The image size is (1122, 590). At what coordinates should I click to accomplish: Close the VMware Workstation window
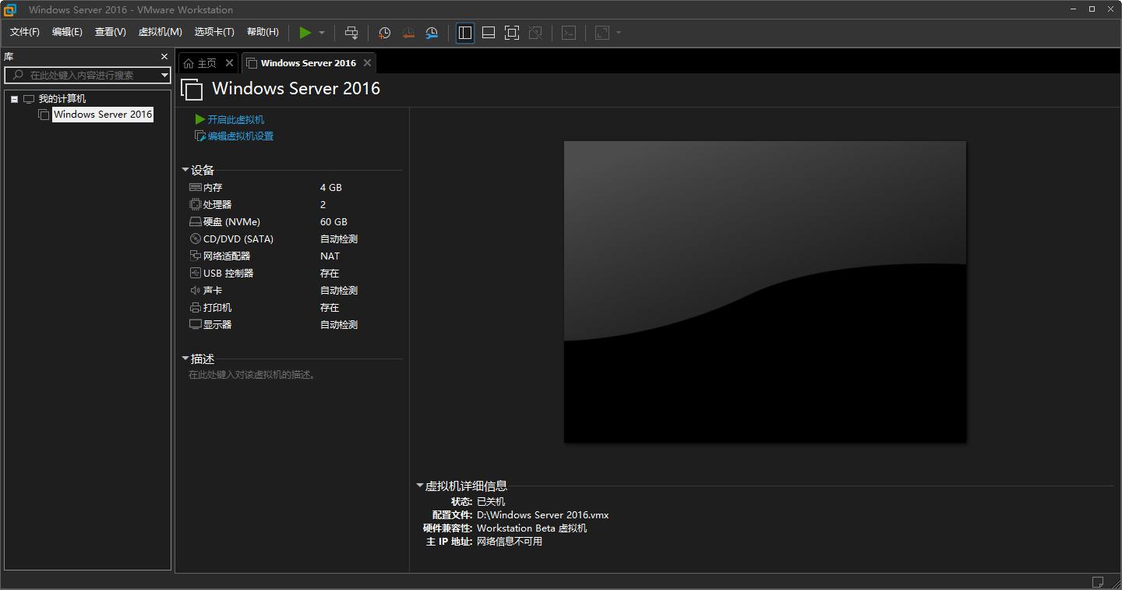point(1110,9)
